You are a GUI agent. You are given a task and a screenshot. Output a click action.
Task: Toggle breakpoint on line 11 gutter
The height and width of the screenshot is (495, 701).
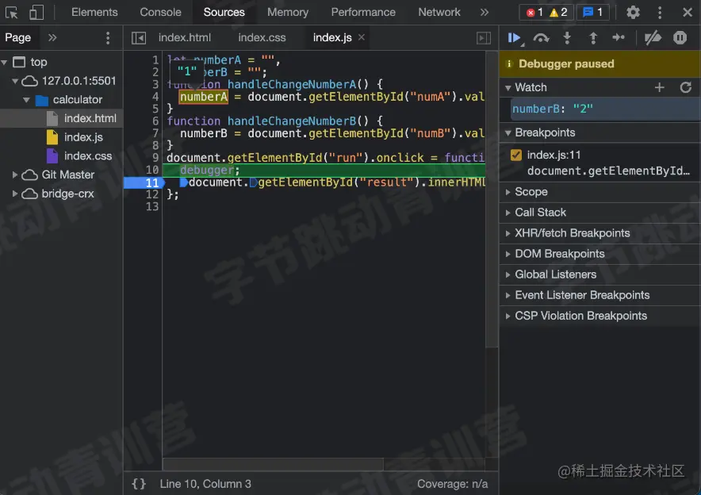tap(144, 182)
